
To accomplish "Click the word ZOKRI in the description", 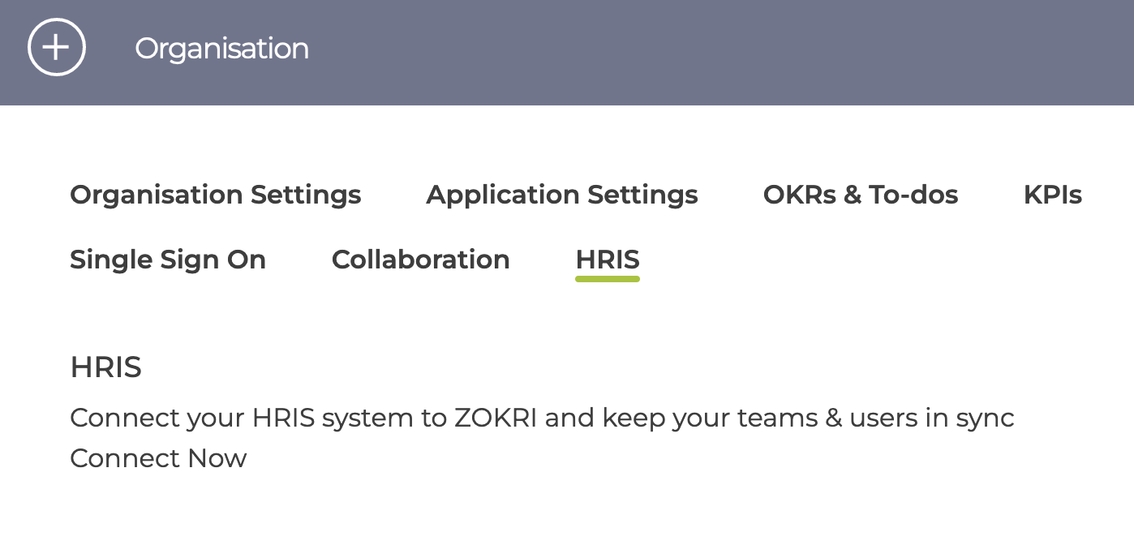I will [x=495, y=418].
